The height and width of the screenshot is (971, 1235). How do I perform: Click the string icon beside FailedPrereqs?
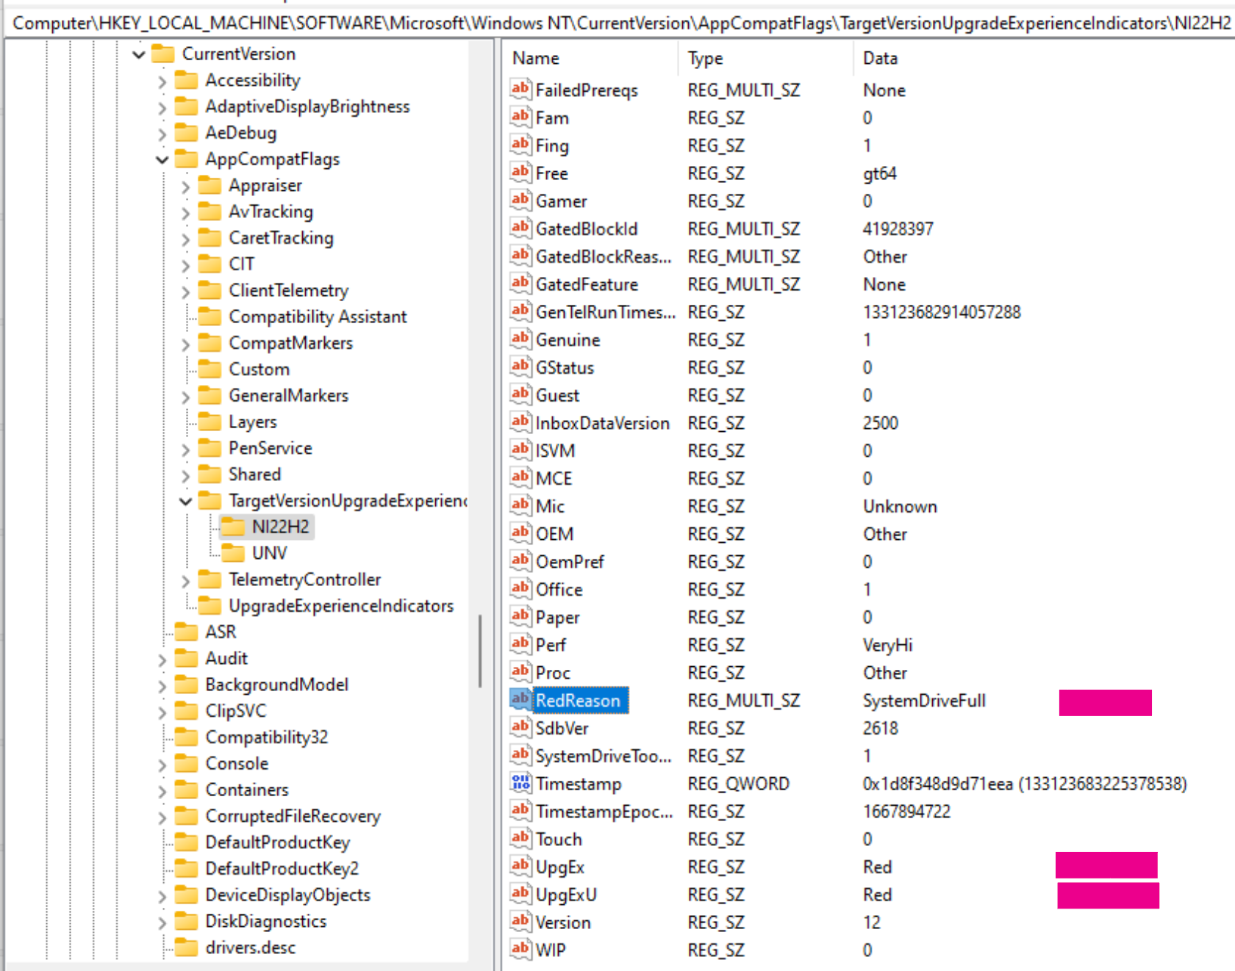520,90
